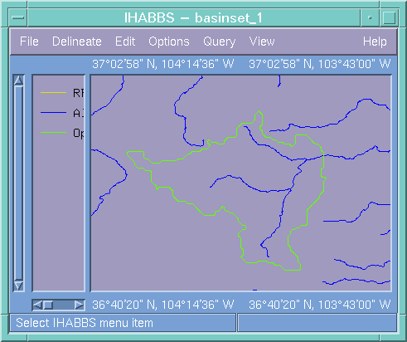The height and width of the screenshot is (342, 407).
Task: Open the File menu
Action: [x=29, y=42]
